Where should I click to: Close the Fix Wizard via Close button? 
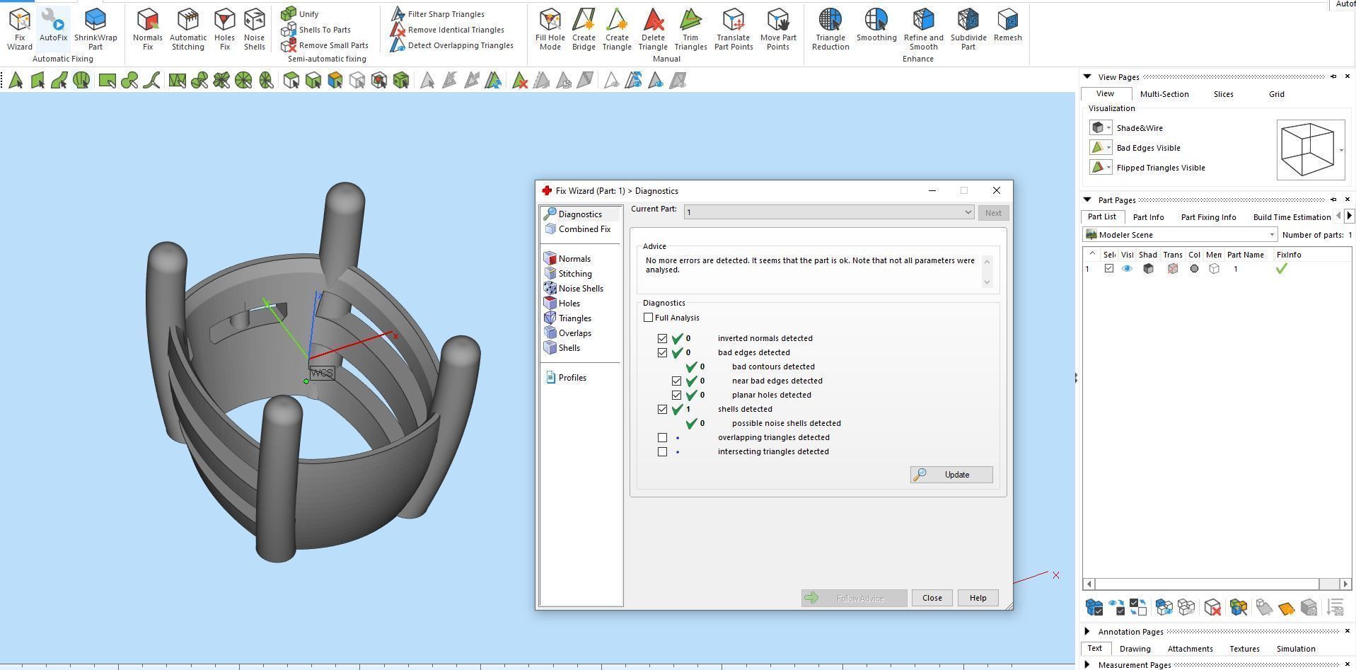[932, 598]
